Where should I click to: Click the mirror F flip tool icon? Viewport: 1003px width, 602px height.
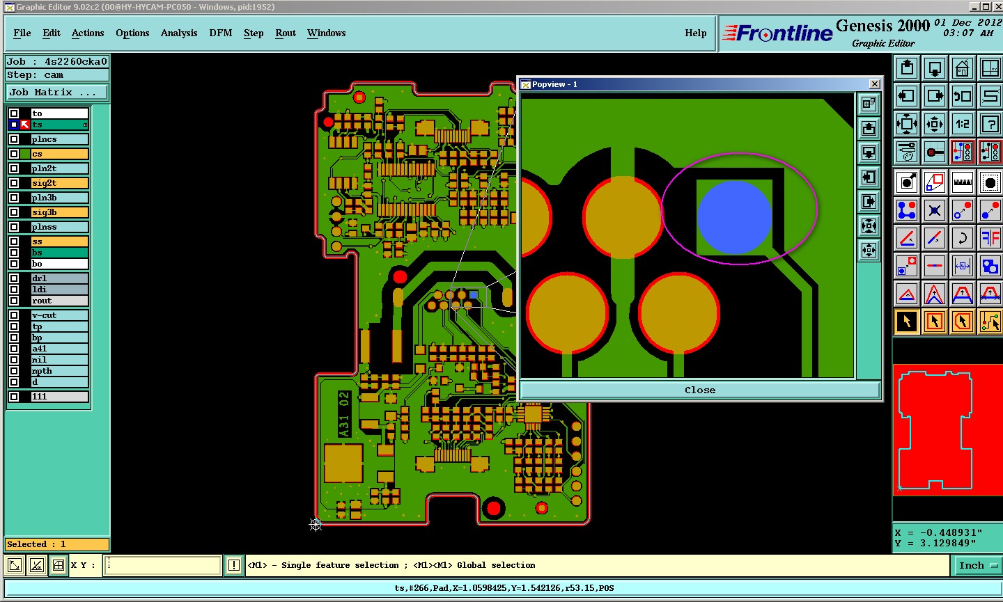[990, 238]
